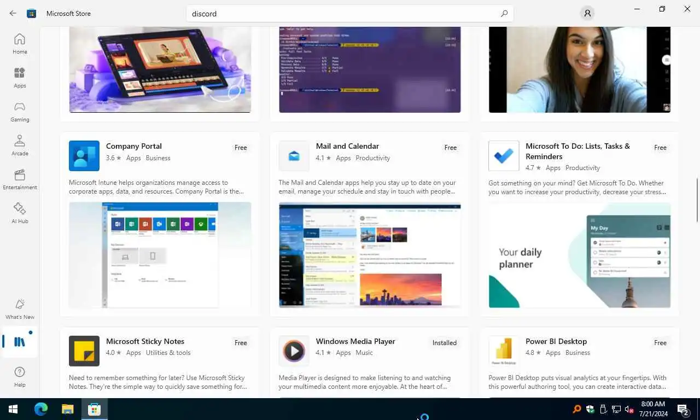Open the Company Portal screenshot thumbnail
Screen dimensions: 700x420
pyautogui.click(x=160, y=255)
